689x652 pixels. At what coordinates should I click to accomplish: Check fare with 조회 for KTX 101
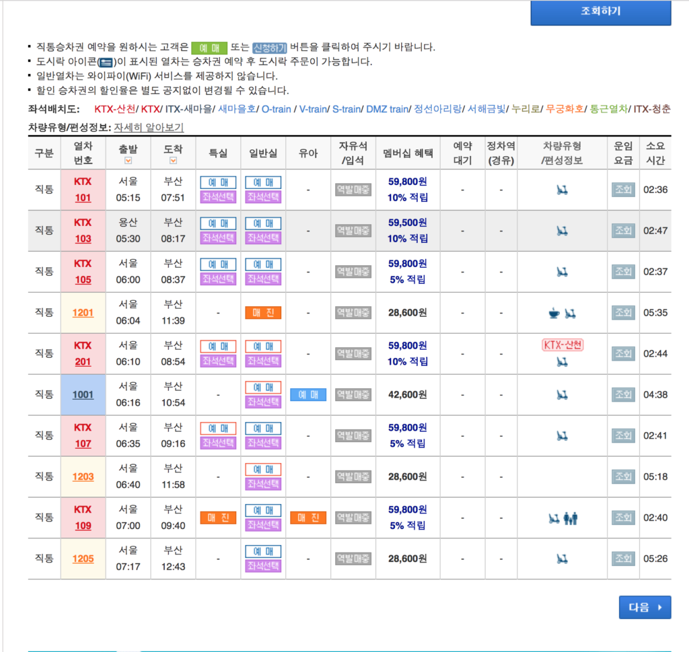pyautogui.click(x=623, y=190)
